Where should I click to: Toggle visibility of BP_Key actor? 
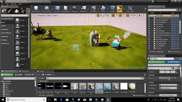(x=149, y=37)
